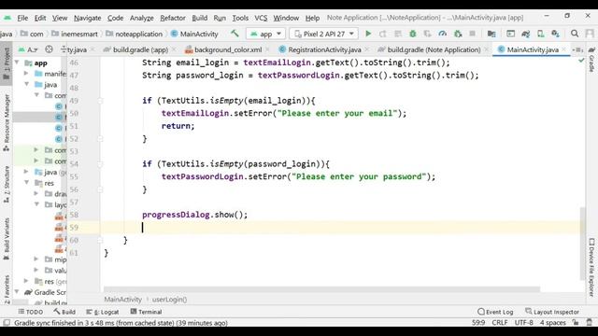Open the Layout Inspector button
The height and width of the screenshot is (336, 598).
(x=552, y=312)
